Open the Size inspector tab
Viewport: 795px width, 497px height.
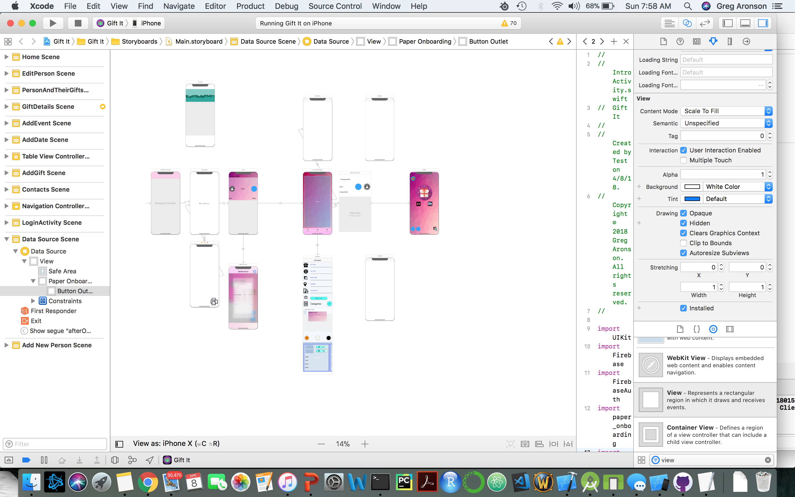coord(730,41)
